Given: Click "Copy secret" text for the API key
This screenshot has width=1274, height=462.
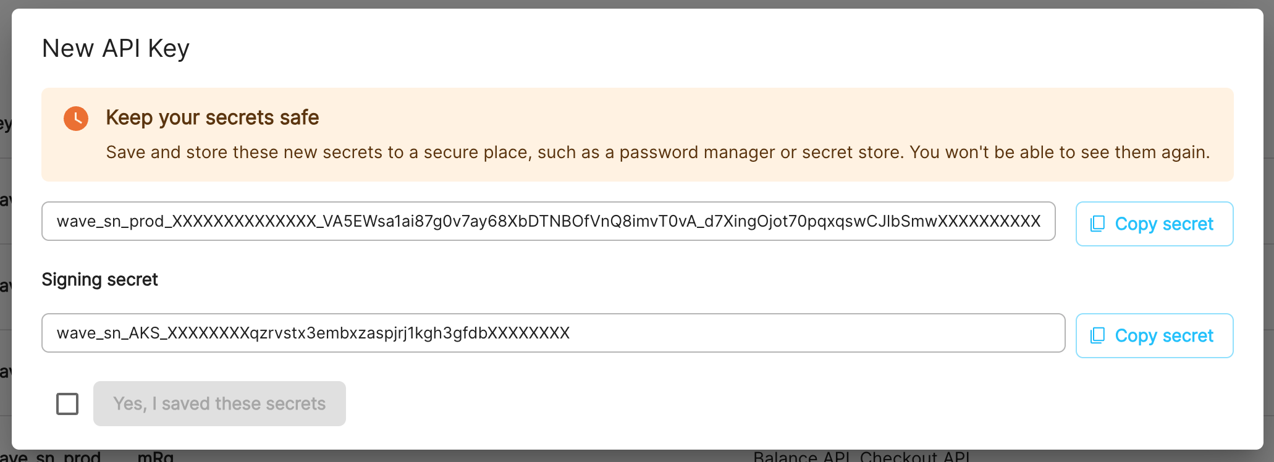Looking at the screenshot, I should tap(1164, 224).
